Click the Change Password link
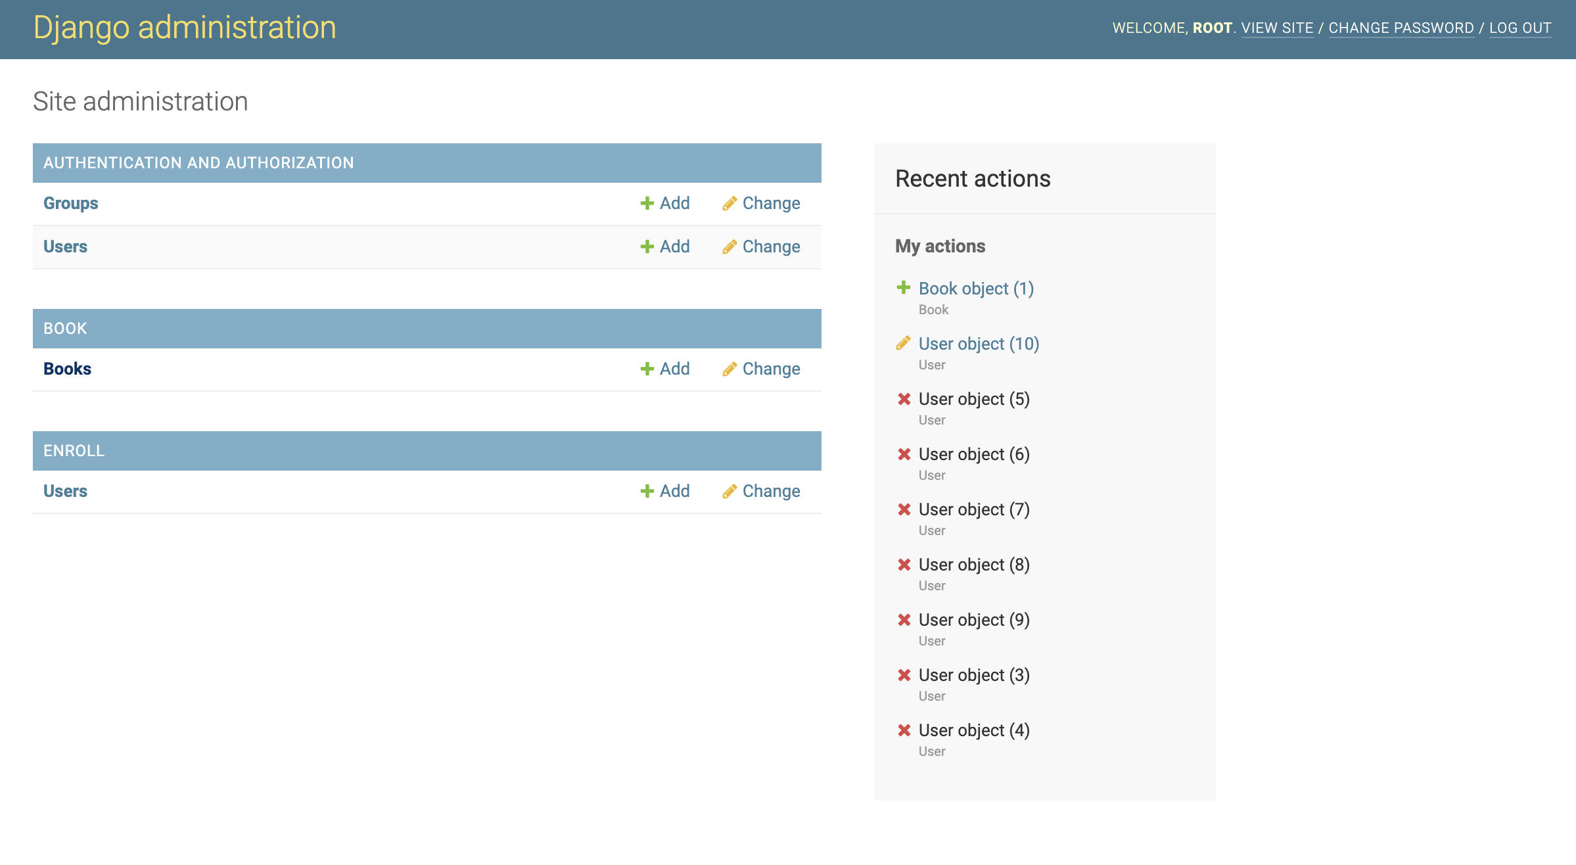Screen dimensions: 1576x865 pyautogui.click(x=1401, y=28)
